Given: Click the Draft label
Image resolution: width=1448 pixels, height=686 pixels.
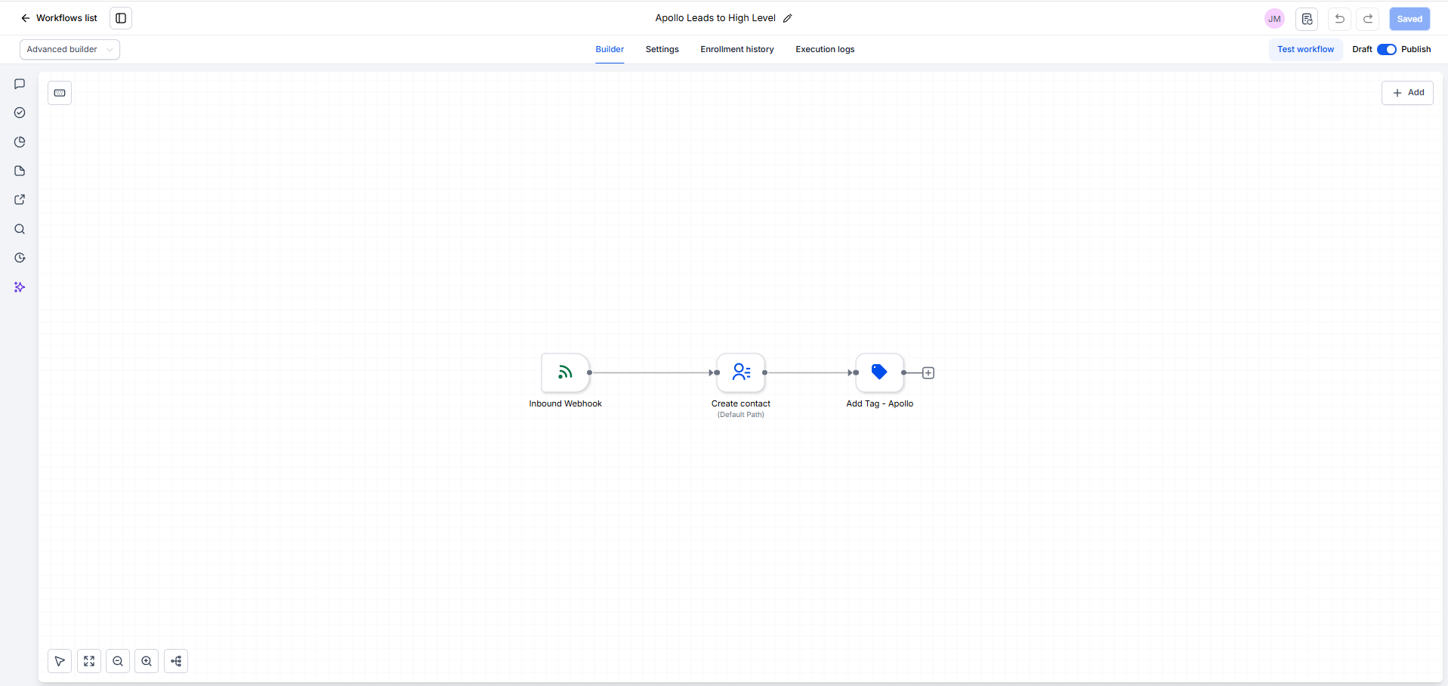Looking at the screenshot, I should pyautogui.click(x=1362, y=49).
